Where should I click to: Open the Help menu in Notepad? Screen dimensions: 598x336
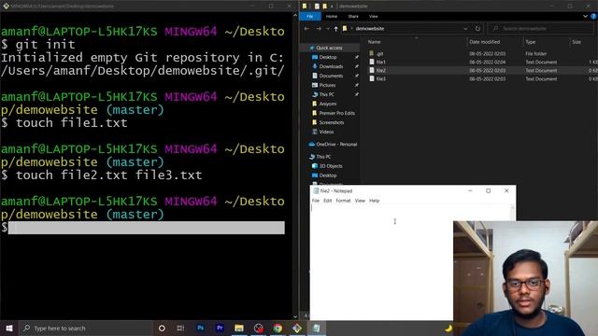(x=375, y=201)
